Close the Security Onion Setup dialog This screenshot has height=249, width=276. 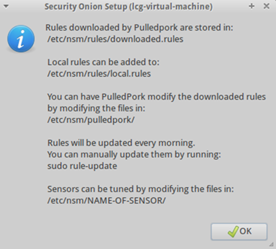267,6
